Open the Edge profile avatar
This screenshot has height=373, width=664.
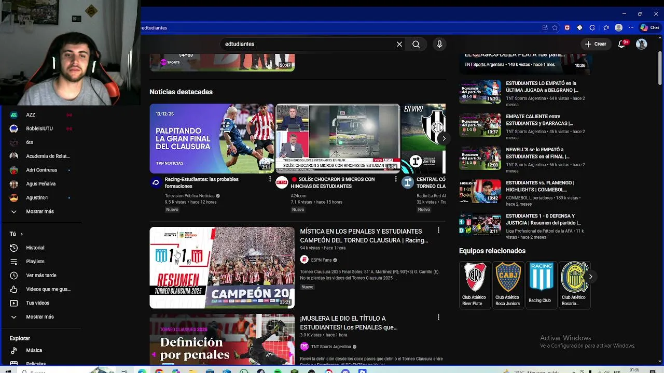(618, 27)
